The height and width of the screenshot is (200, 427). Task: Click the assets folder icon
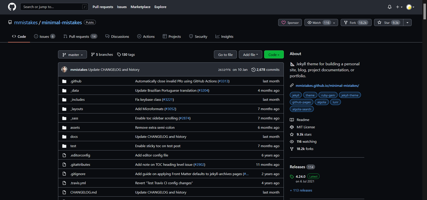click(x=64, y=127)
